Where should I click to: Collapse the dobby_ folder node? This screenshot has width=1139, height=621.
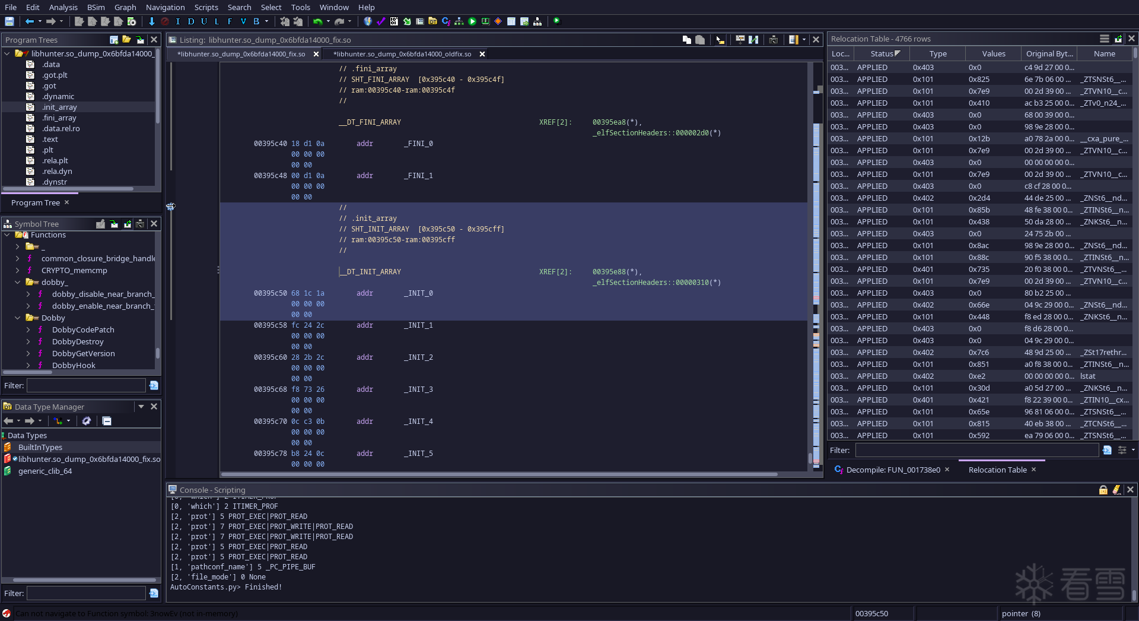18,283
